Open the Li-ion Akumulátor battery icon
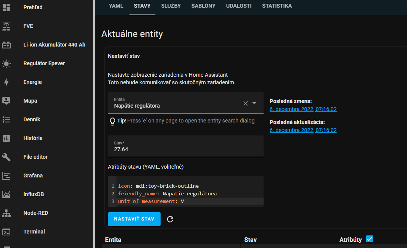The width and height of the screenshot is (407, 248). pos(6,45)
